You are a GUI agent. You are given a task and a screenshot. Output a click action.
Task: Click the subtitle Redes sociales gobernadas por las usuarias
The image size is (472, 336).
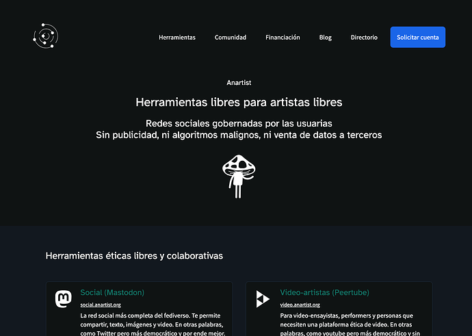click(239, 123)
